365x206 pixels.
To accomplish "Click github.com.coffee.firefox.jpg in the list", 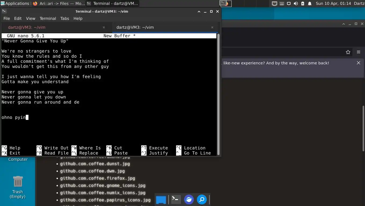I will click(x=98, y=178).
